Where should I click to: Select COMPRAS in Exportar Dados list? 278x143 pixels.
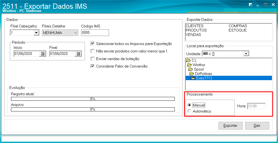pyautogui.click(x=238, y=26)
